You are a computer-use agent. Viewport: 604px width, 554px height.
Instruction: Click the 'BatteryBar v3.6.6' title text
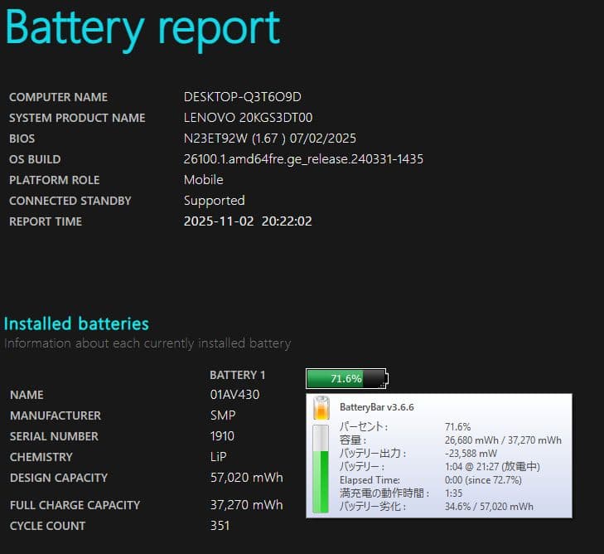pyautogui.click(x=377, y=407)
